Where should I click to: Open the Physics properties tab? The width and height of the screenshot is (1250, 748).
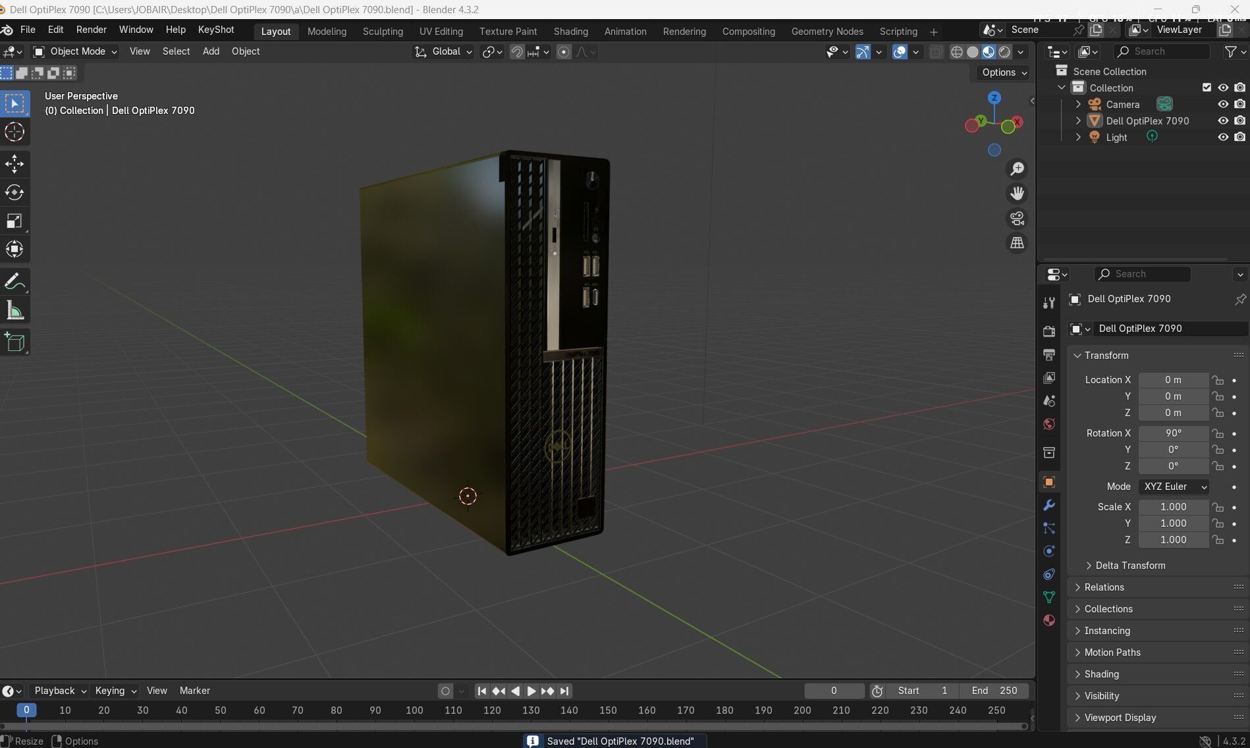(x=1049, y=551)
